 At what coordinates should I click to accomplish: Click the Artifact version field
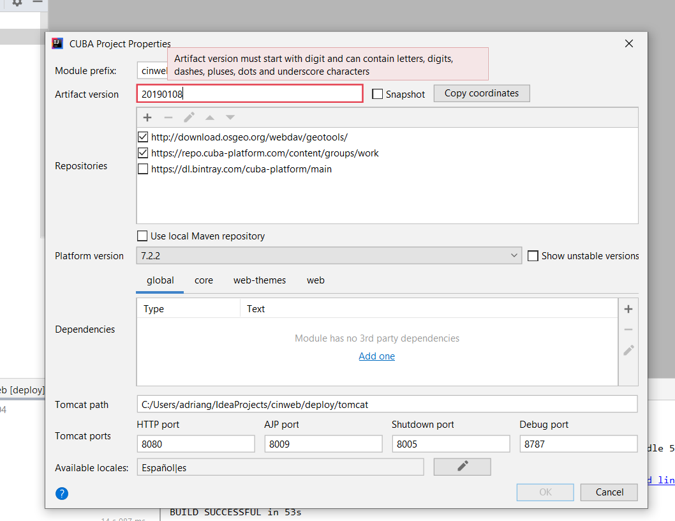[x=249, y=93]
